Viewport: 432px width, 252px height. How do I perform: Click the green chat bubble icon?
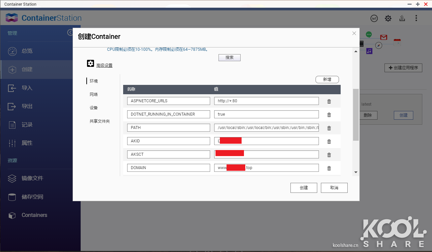point(369,34)
